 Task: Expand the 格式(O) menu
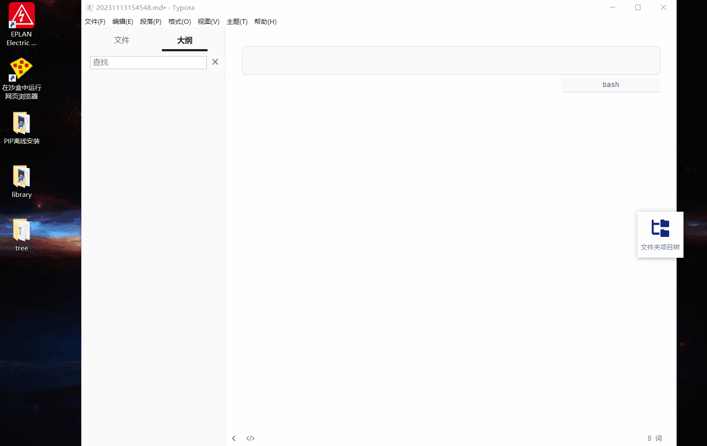tap(179, 22)
